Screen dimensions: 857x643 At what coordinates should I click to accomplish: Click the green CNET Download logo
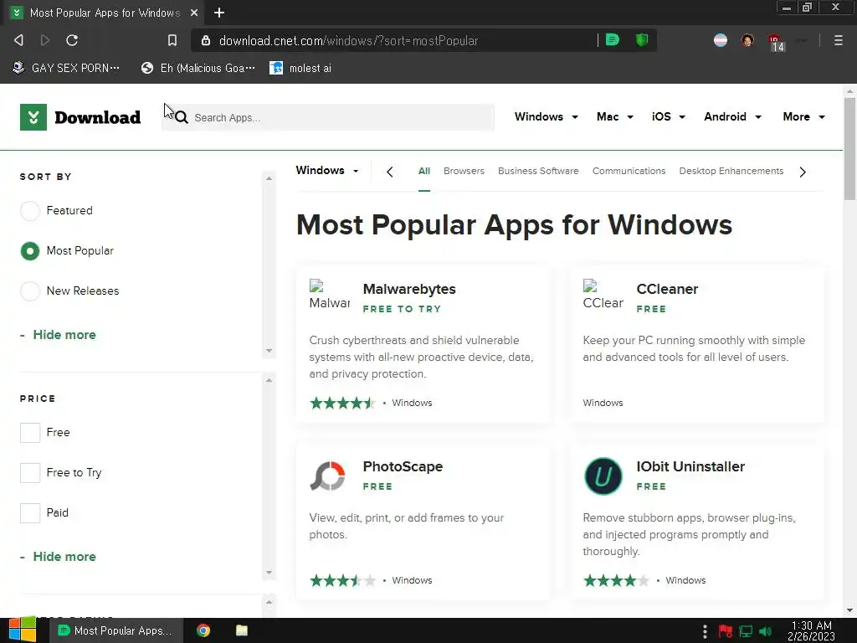click(x=80, y=117)
